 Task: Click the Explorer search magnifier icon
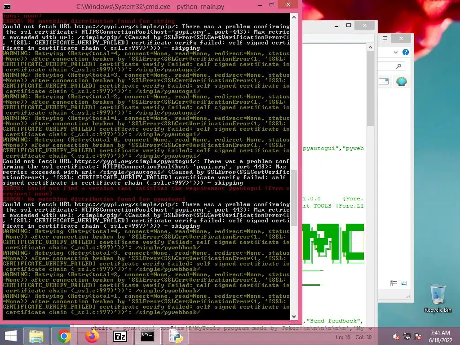point(398,66)
